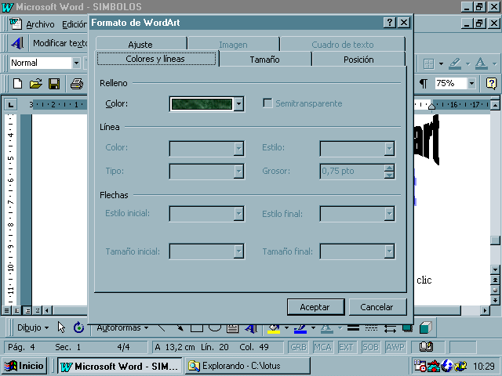
Task: Switch to the Posición tab
Action: point(358,60)
